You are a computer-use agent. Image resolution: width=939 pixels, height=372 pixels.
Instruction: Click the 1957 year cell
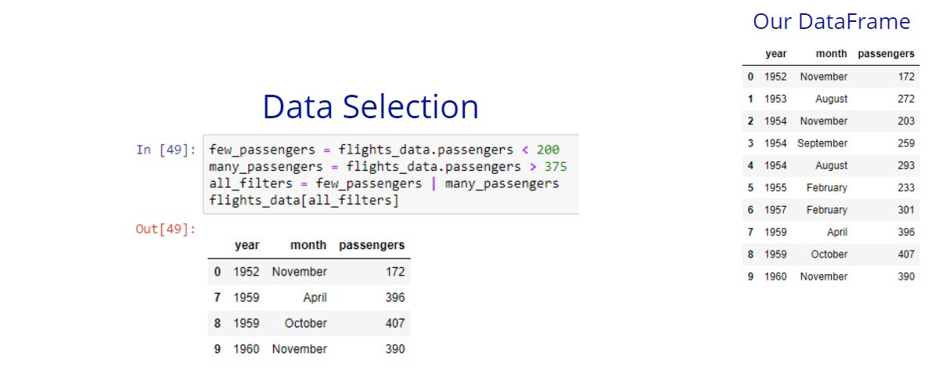tap(775, 210)
